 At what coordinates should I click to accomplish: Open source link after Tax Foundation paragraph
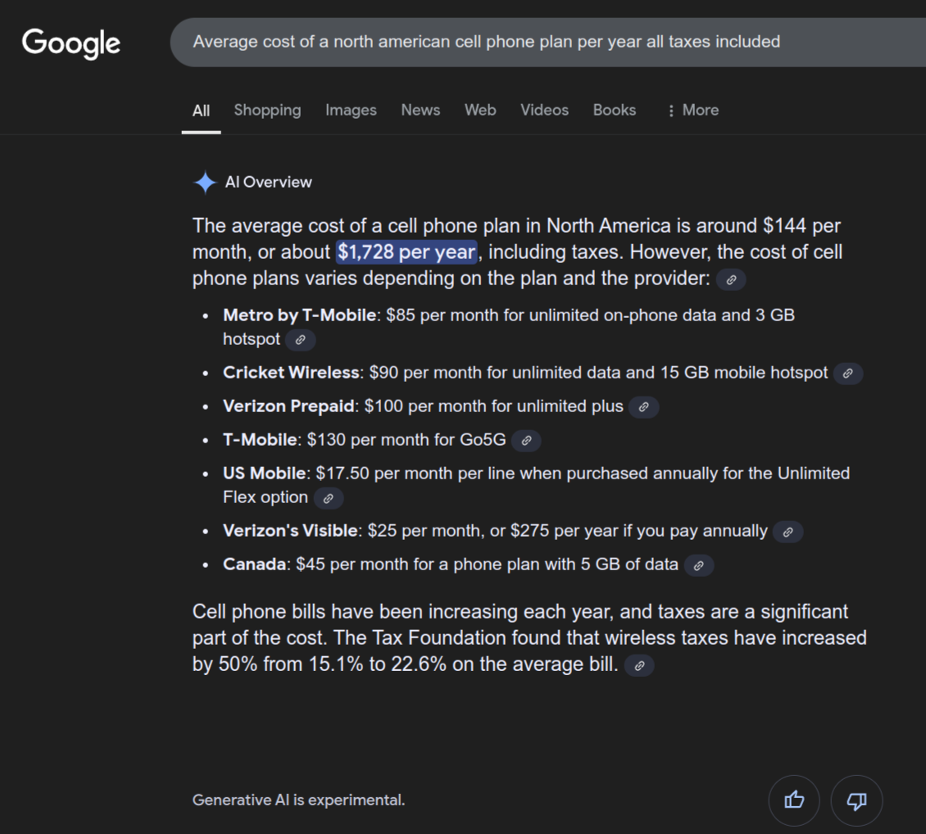[x=639, y=666]
